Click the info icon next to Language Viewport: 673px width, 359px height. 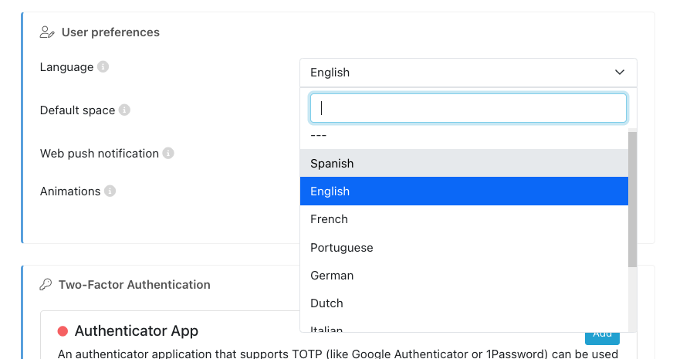click(x=103, y=67)
